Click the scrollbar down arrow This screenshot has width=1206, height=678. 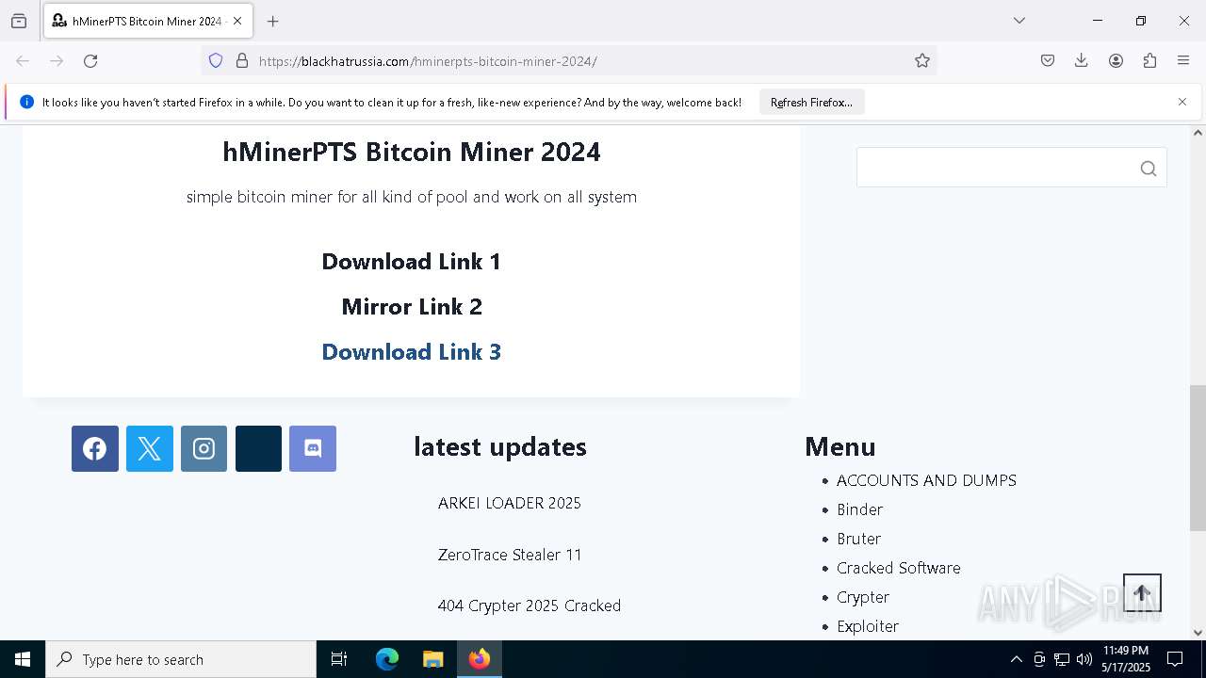point(1198,633)
